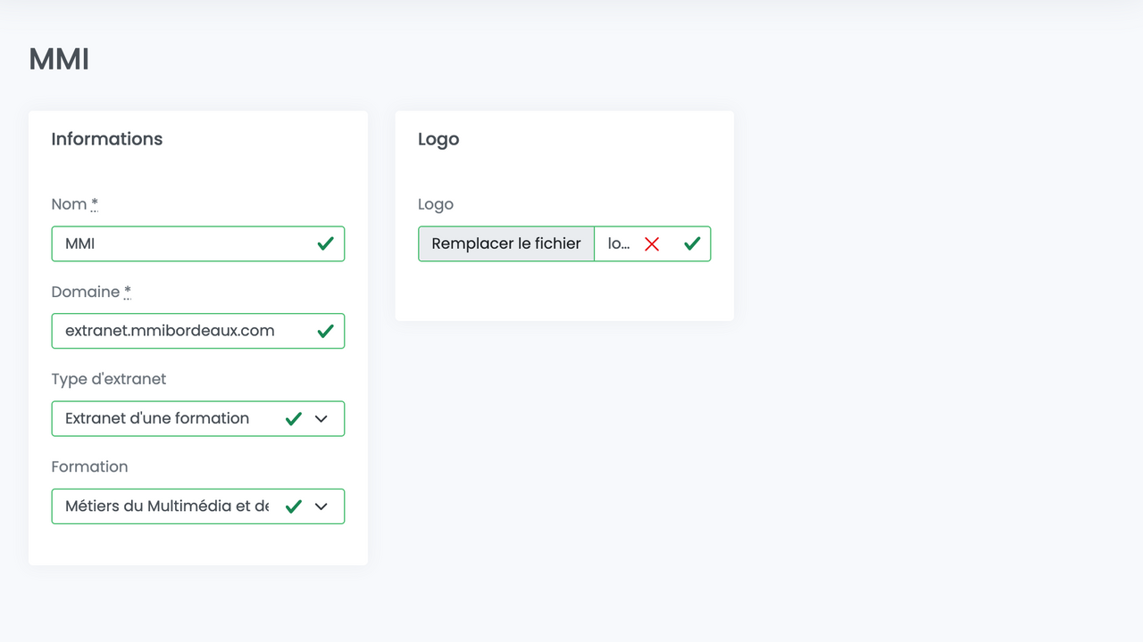1143x642 pixels.
Task: Select the 'Informations' card heading
Action: coord(107,139)
